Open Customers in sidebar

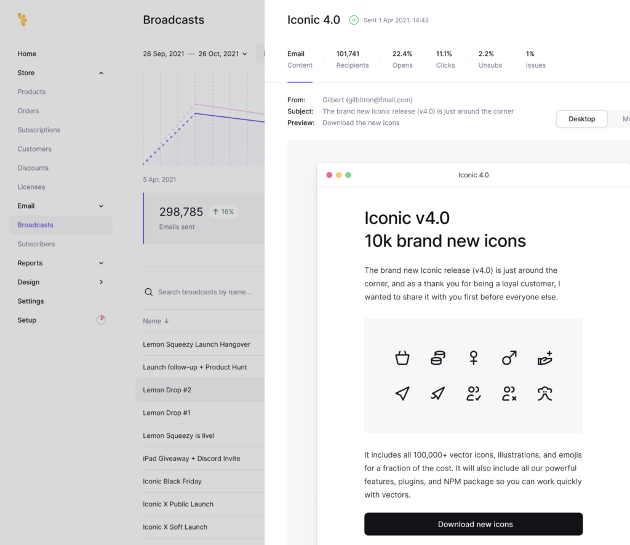point(34,149)
